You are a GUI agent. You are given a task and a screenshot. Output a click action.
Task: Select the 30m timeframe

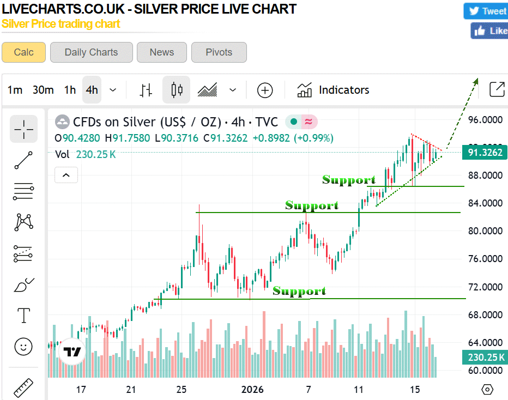43,90
